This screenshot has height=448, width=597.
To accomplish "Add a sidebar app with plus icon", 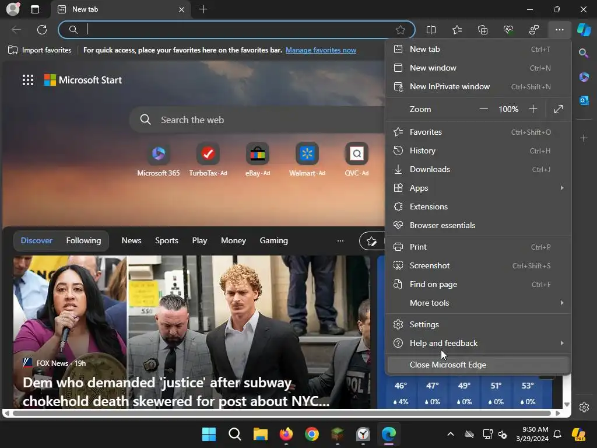I will [584, 138].
